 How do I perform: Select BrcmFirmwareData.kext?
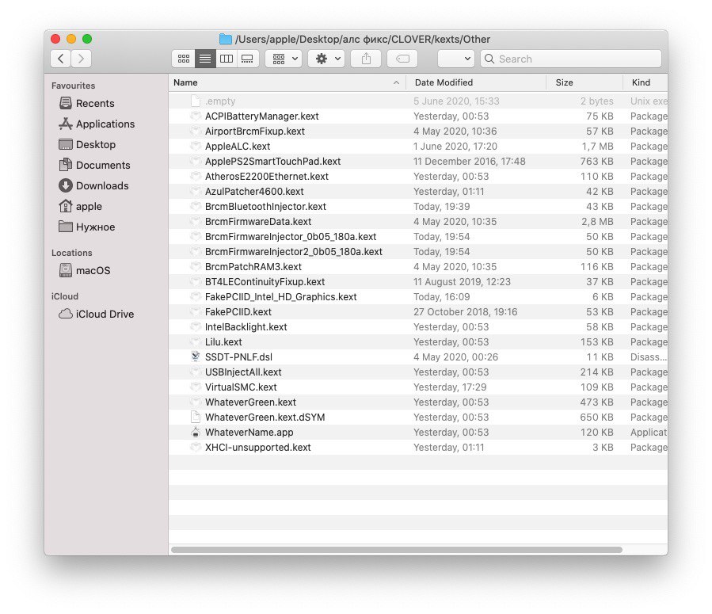point(417,221)
